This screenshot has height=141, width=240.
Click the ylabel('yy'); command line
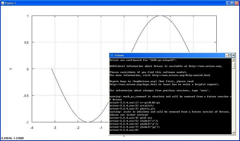tap(135, 127)
